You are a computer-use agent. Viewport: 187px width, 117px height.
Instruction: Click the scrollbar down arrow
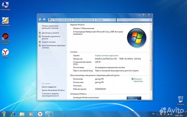coord(151,99)
